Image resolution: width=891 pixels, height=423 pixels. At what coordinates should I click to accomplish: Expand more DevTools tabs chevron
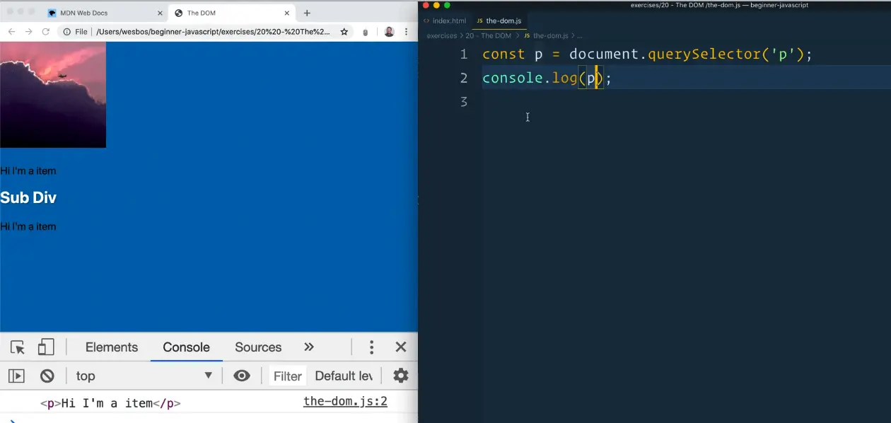click(x=308, y=347)
